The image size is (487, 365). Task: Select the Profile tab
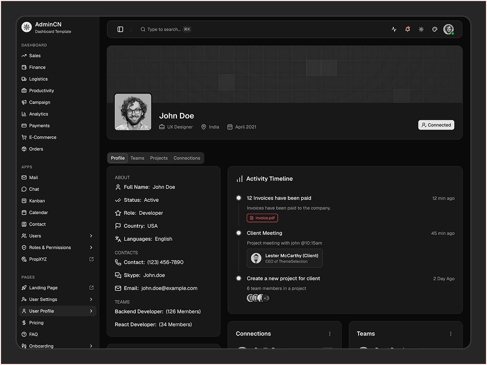tap(118, 158)
